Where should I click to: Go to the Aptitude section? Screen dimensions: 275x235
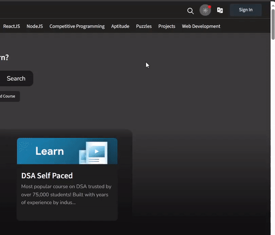click(120, 26)
